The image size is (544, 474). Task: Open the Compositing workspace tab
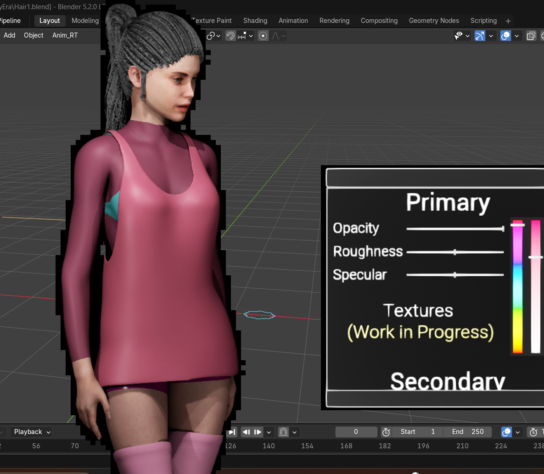[379, 21]
